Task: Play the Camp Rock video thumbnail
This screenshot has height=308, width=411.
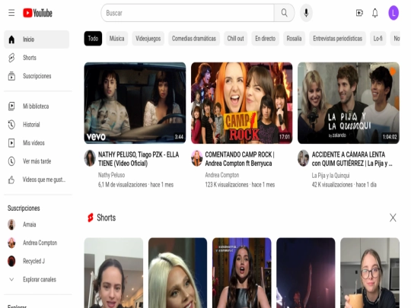Action: coord(242,103)
